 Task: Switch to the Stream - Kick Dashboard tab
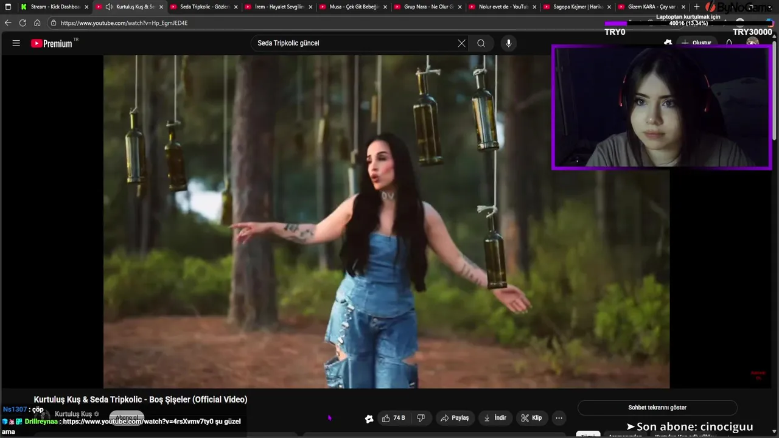(55, 7)
